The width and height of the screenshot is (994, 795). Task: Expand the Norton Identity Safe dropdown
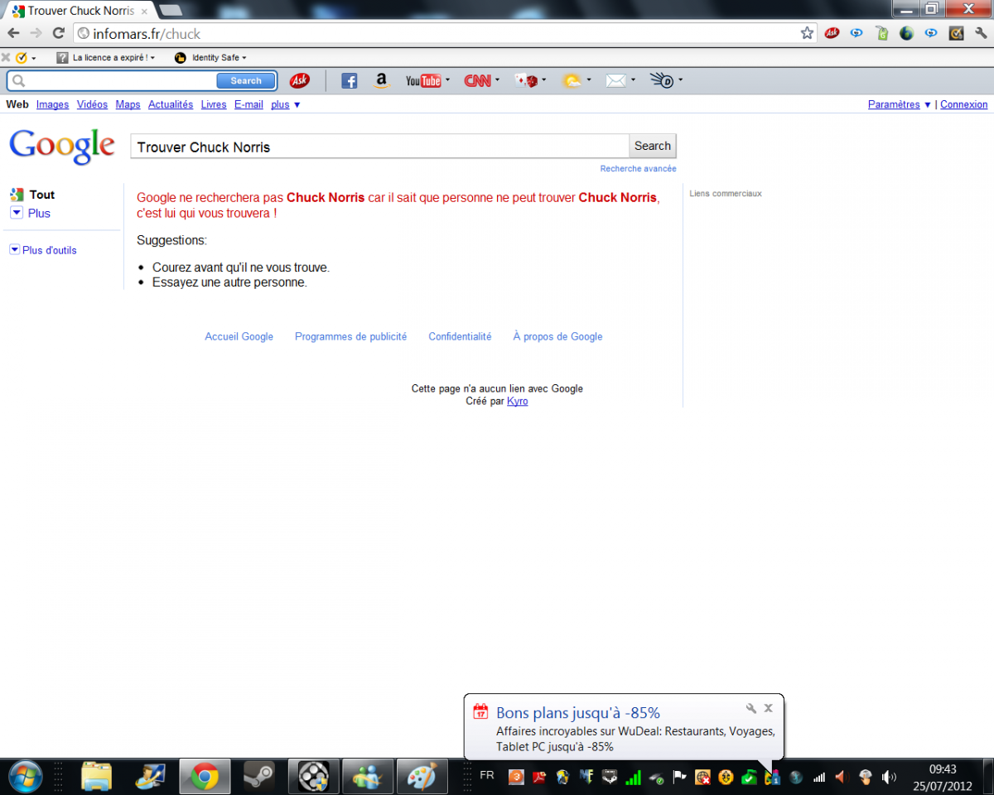[x=244, y=58]
